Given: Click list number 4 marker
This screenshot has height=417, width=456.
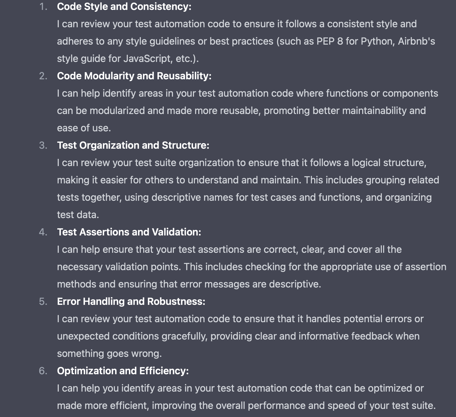Looking at the screenshot, I should click(x=43, y=232).
